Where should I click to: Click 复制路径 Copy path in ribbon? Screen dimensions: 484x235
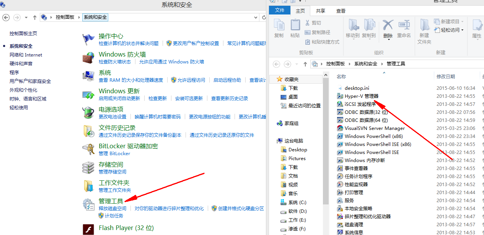[x=318, y=32]
